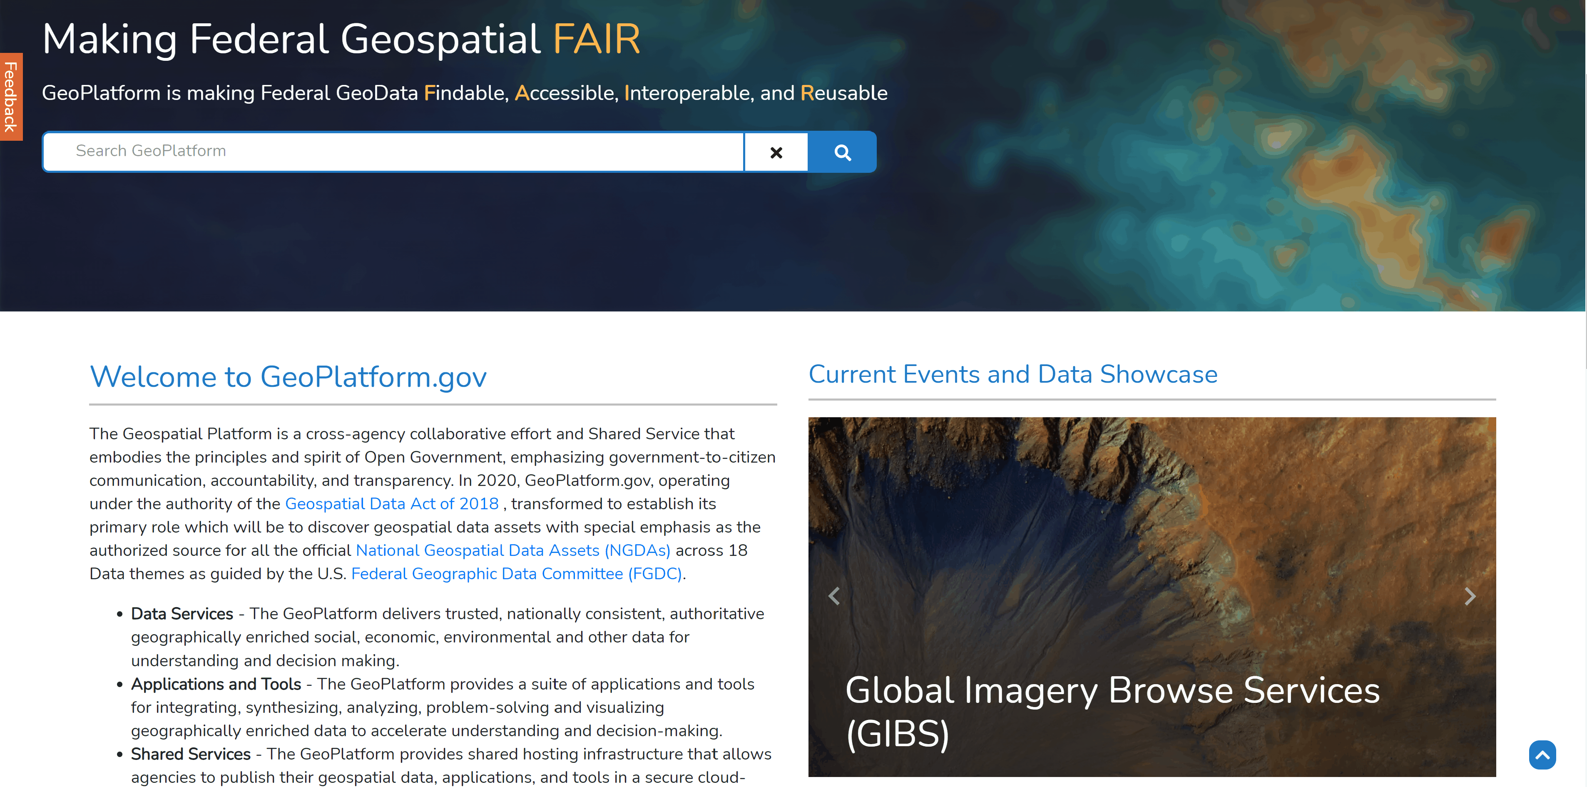1587x787 pixels.
Task: Open National Geospatial Data Assets (NGDAs) link
Action: pyautogui.click(x=512, y=550)
